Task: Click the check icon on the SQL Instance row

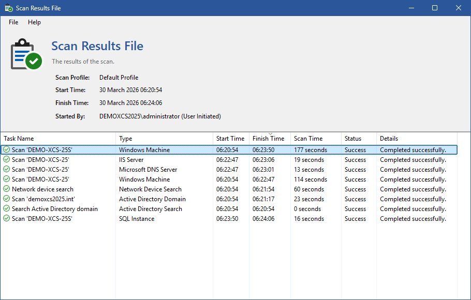Action: pyautogui.click(x=6, y=219)
